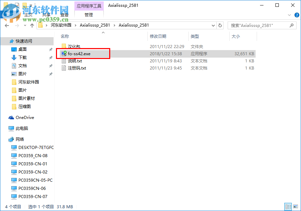The height and width of the screenshot is (211, 301).
Task: Switch to thumbnail view in status bar
Action: coord(296,207)
